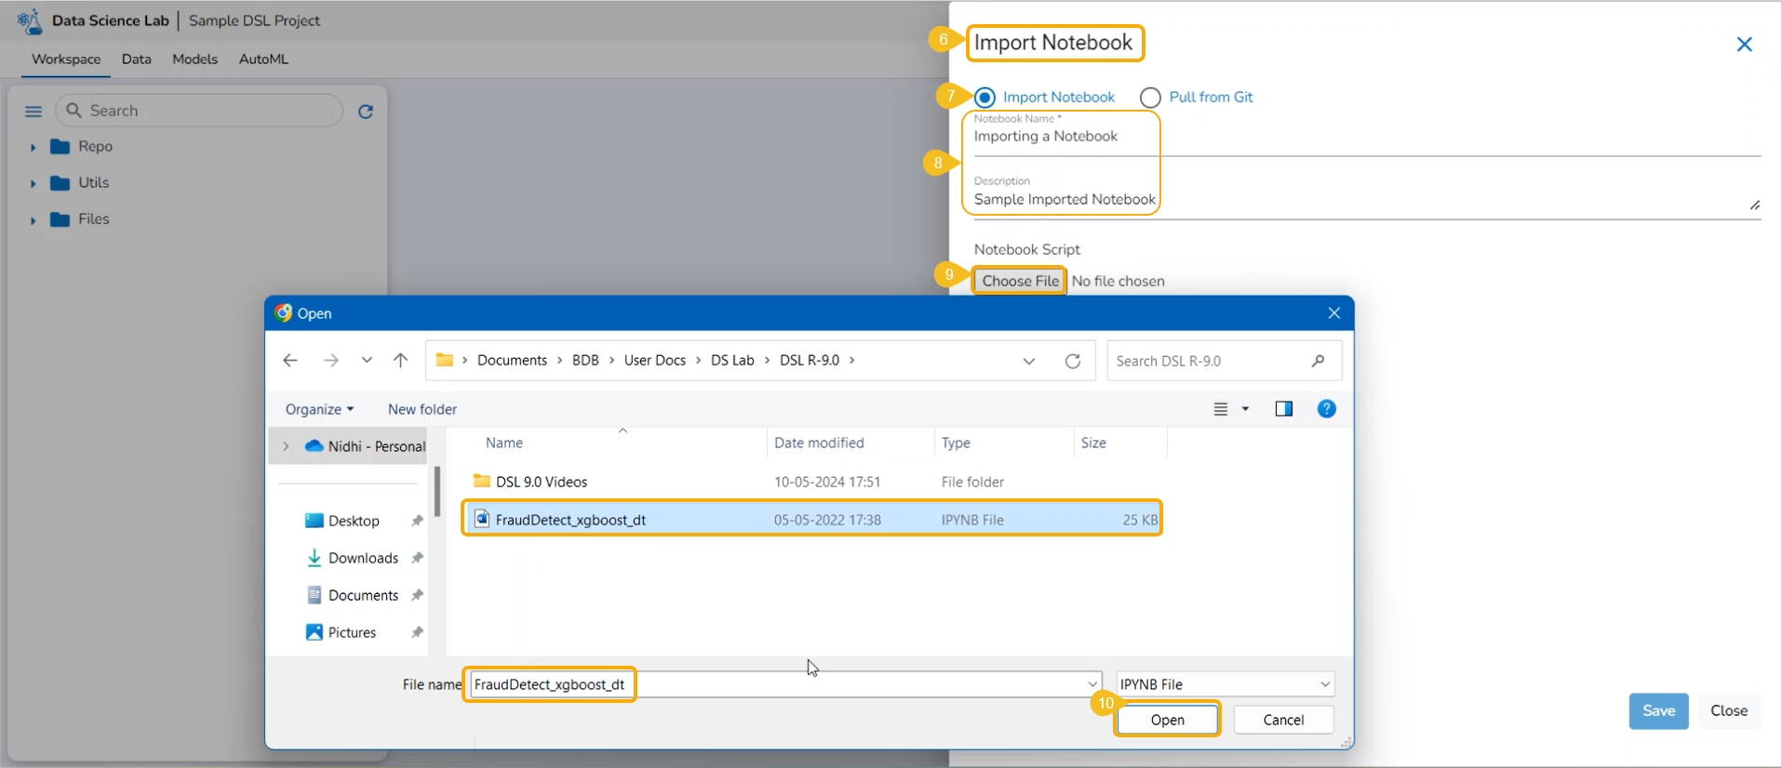Click the navigation pane vertical scrollbar
The image size is (1781, 768).
pos(436,493)
